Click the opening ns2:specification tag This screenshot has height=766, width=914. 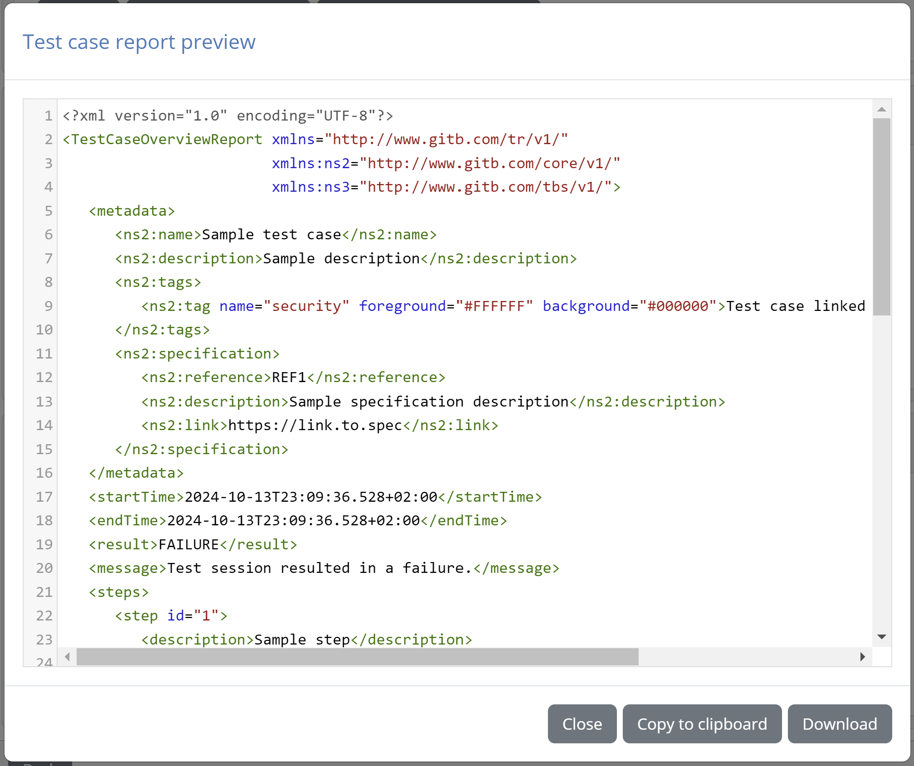tap(197, 354)
